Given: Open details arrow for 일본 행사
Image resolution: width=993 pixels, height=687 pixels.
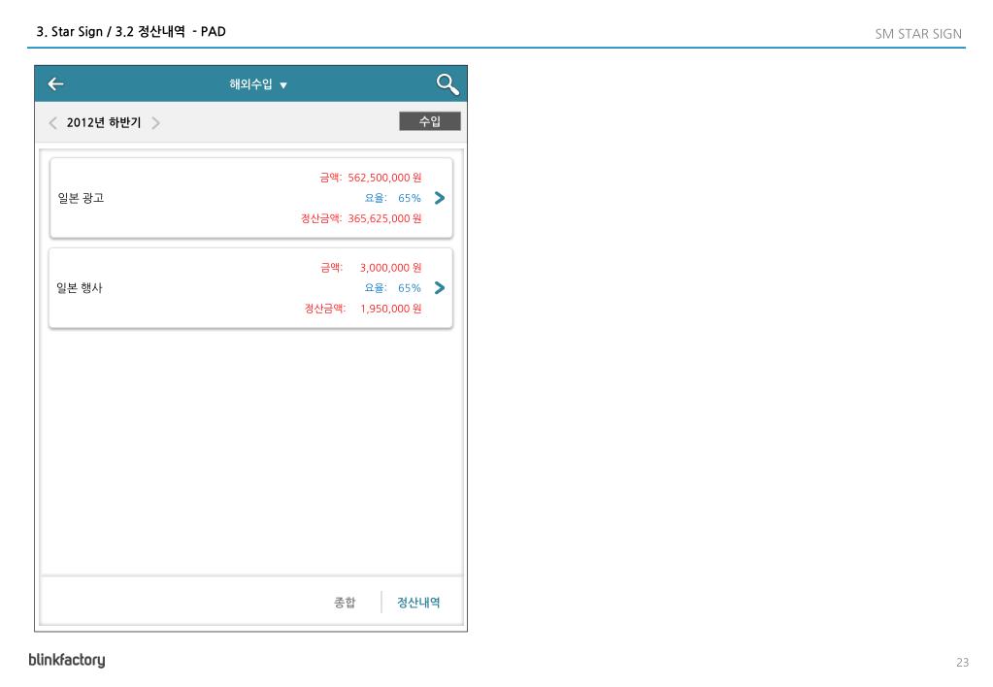Looking at the screenshot, I should pyautogui.click(x=440, y=288).
